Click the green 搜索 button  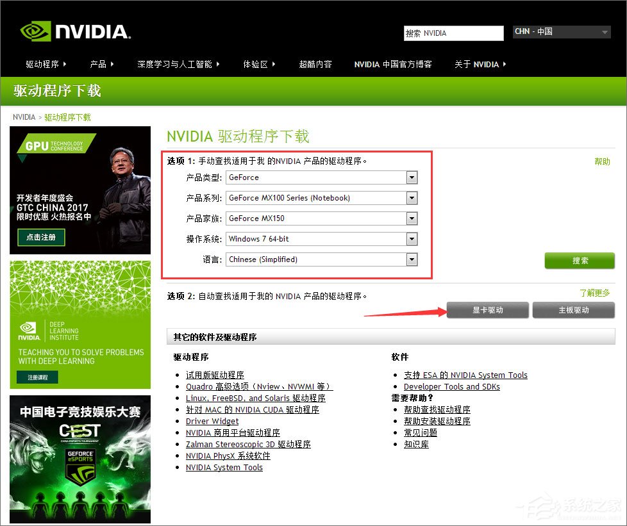(579, 261)
